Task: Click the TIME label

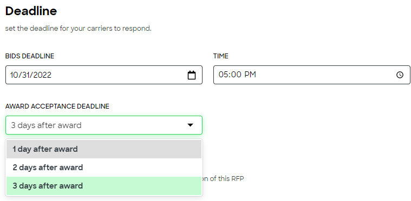Action: [x=221, y=56]
